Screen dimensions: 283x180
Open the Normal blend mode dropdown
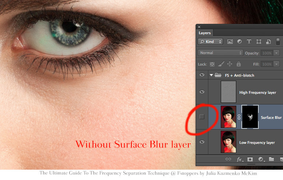[x=220, y=53]
